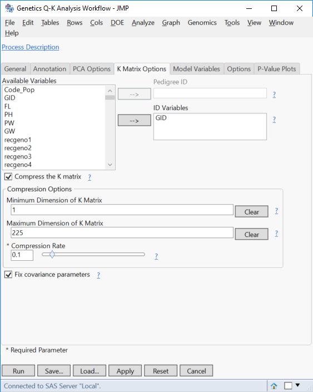
Task: Click the home icon in status bar
Action: tap(274, 386)
